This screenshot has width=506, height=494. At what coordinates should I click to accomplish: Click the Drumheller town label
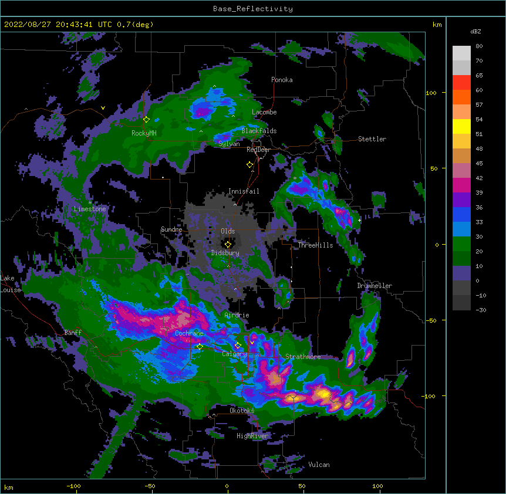[x=375, y=286]
